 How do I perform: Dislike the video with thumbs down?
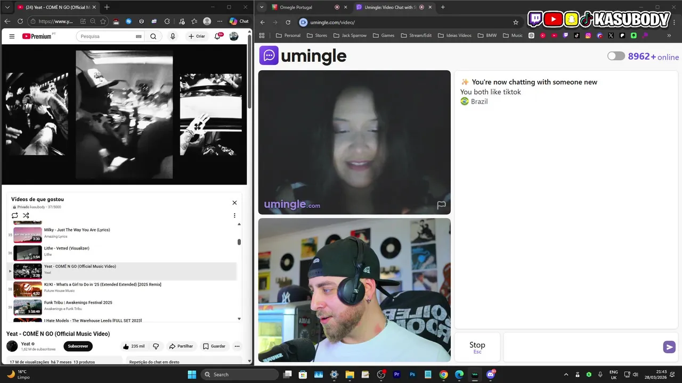coord(156,346)
